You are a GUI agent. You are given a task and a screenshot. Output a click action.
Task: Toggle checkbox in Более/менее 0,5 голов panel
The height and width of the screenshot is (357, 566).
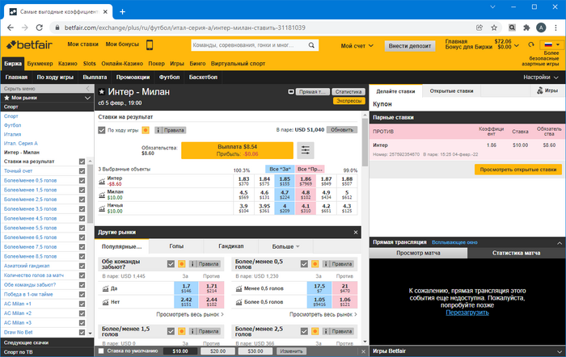(304, 264)
